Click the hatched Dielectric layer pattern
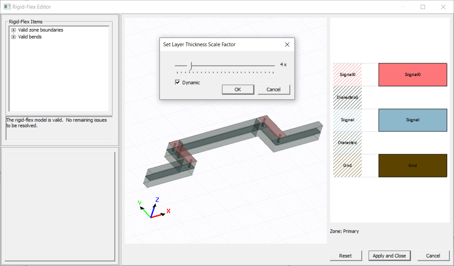This screenshot has width=454, height=266. [x=347, y=142]
